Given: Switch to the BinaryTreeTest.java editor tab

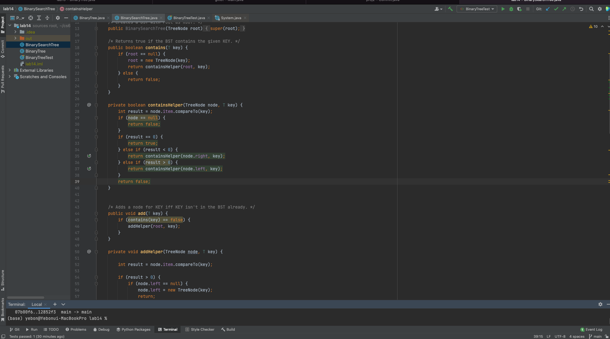Looking at the screenshot, I should coord(189,18).
